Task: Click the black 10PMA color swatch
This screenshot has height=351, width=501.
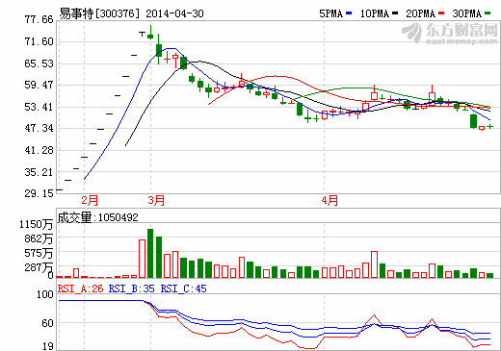Action: click(395, 13)
